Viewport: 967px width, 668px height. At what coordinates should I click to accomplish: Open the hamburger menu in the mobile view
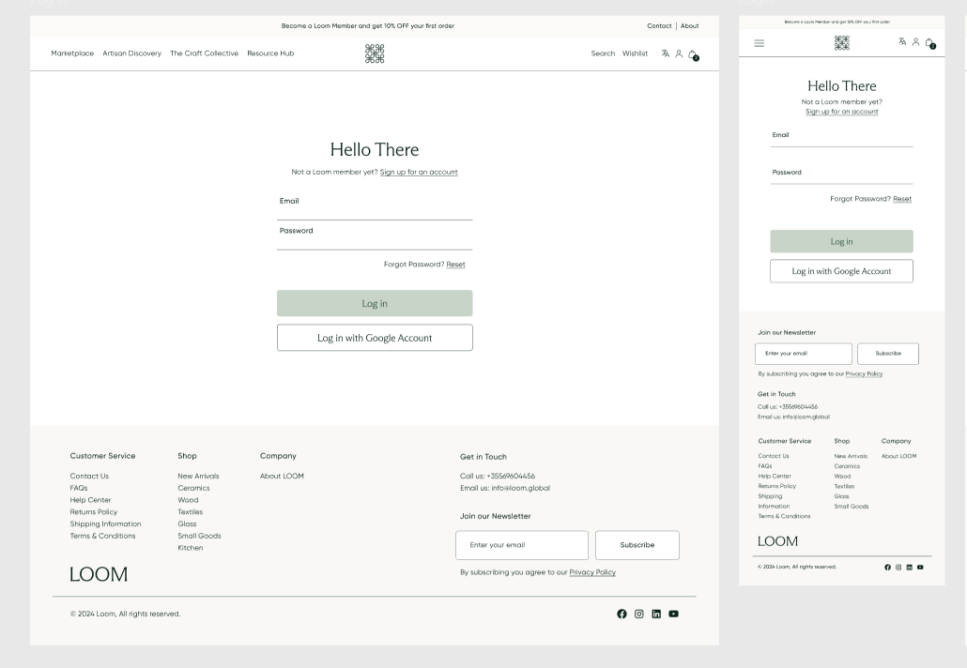[759, 42]
